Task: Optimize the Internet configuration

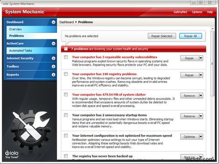Action: tap(189, 137)
